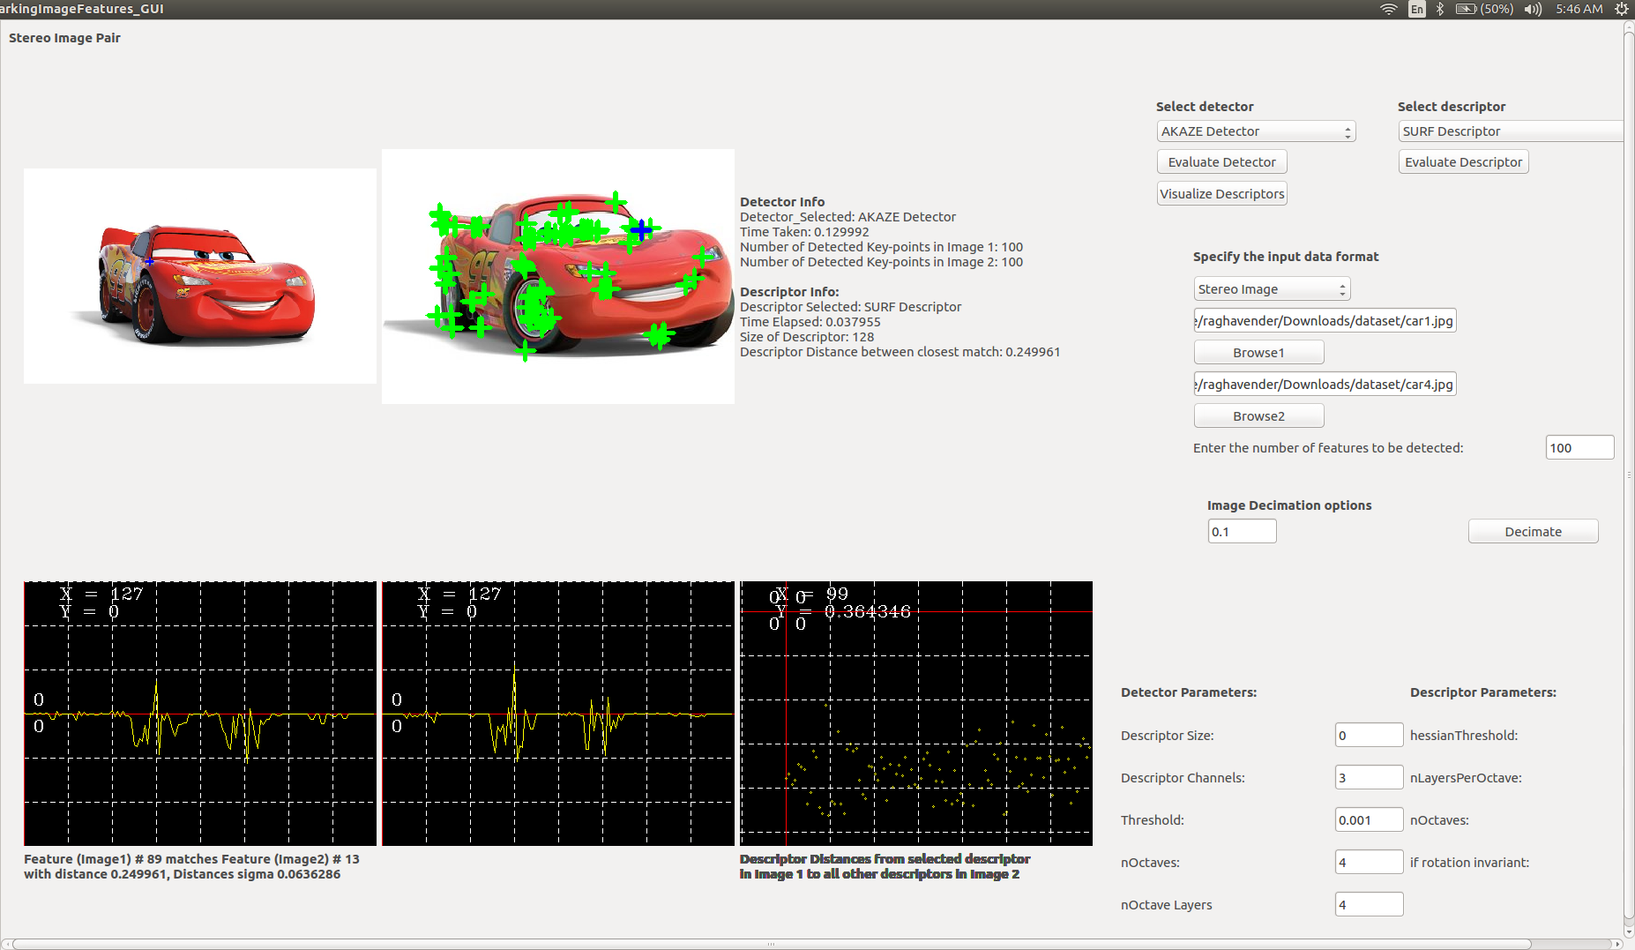The width and height of the screenshot is (1635, 950).
Task: Click the vertical scrollbar on the right
Action: tap(1629, 476)
